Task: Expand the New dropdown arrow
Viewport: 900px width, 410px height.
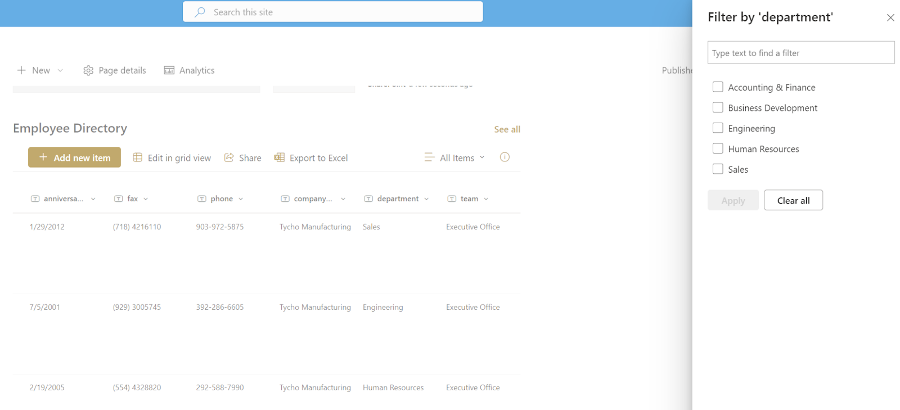Action: point(60,70)
